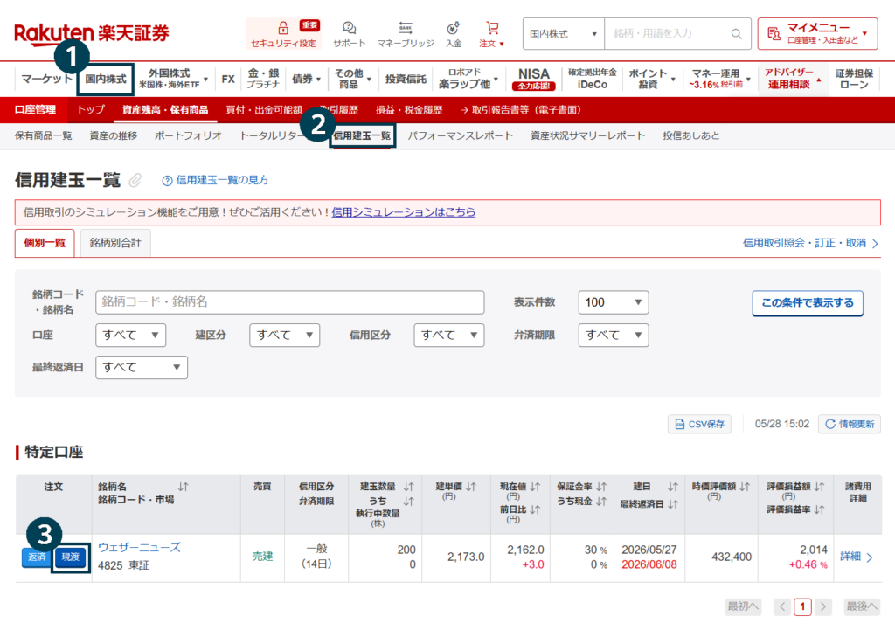Open Money Bridge bank icon

tap(406, 27)
